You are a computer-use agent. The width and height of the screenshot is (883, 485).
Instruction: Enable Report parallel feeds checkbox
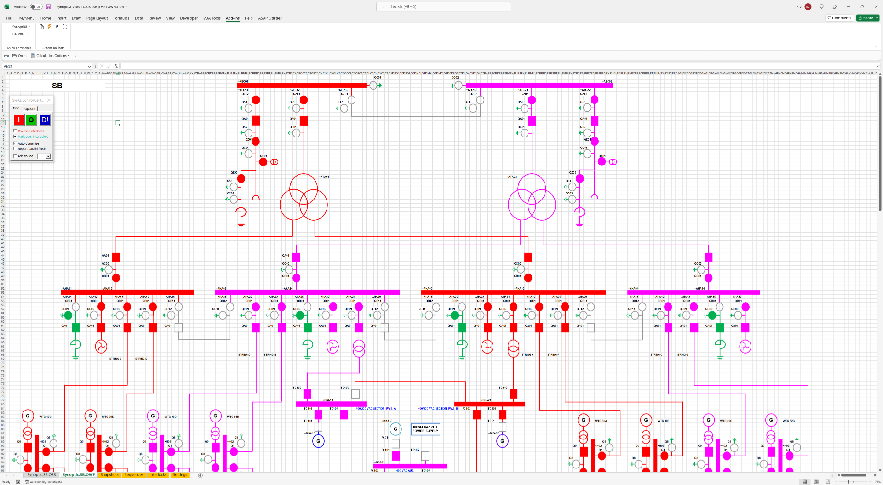[15, 149]
